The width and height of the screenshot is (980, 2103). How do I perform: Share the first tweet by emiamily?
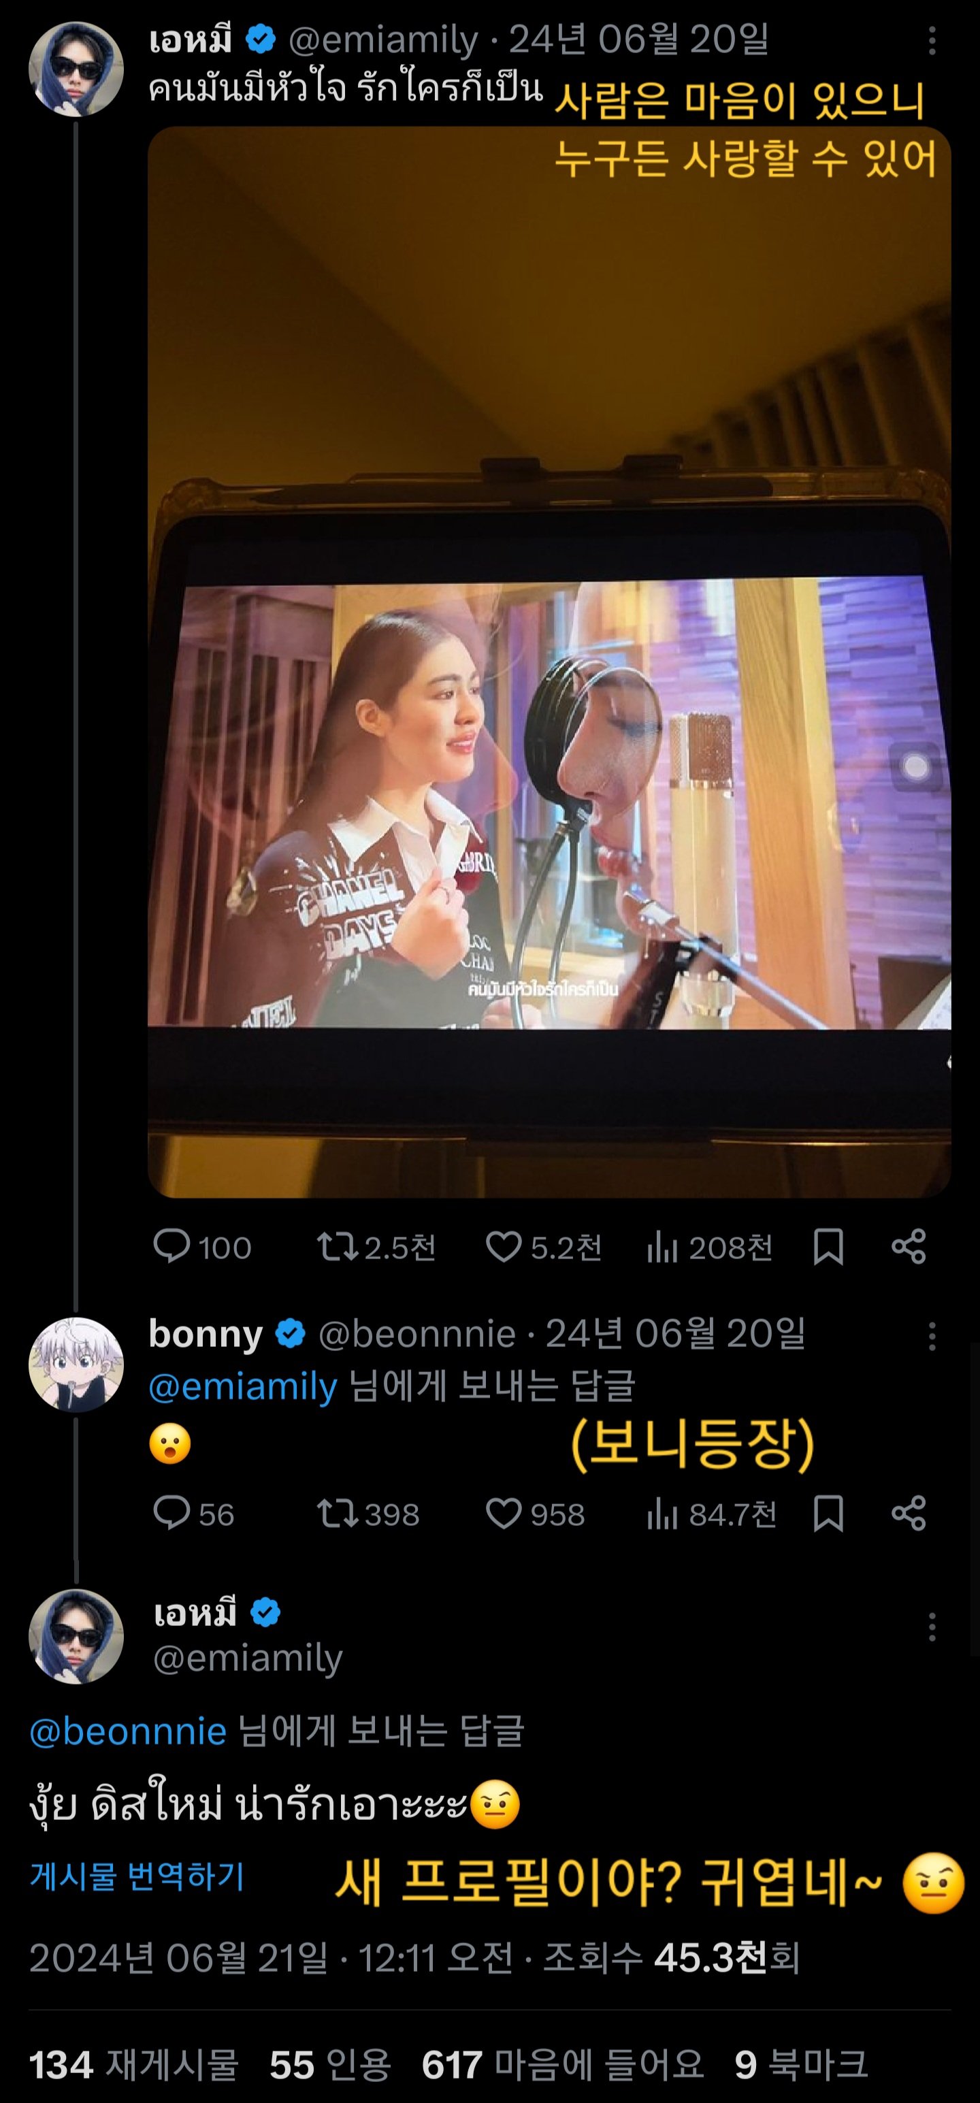pyautogui.click(x=908, y=1248)
